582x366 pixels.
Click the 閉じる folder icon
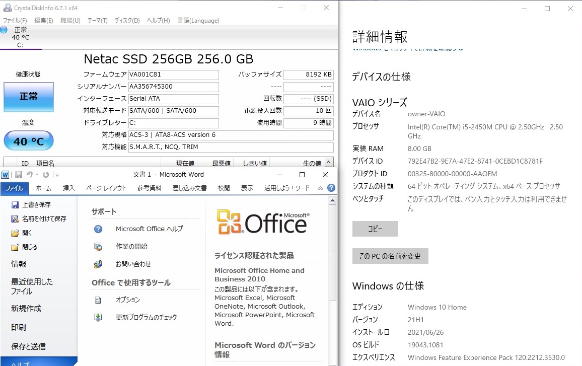coord(15,247)
